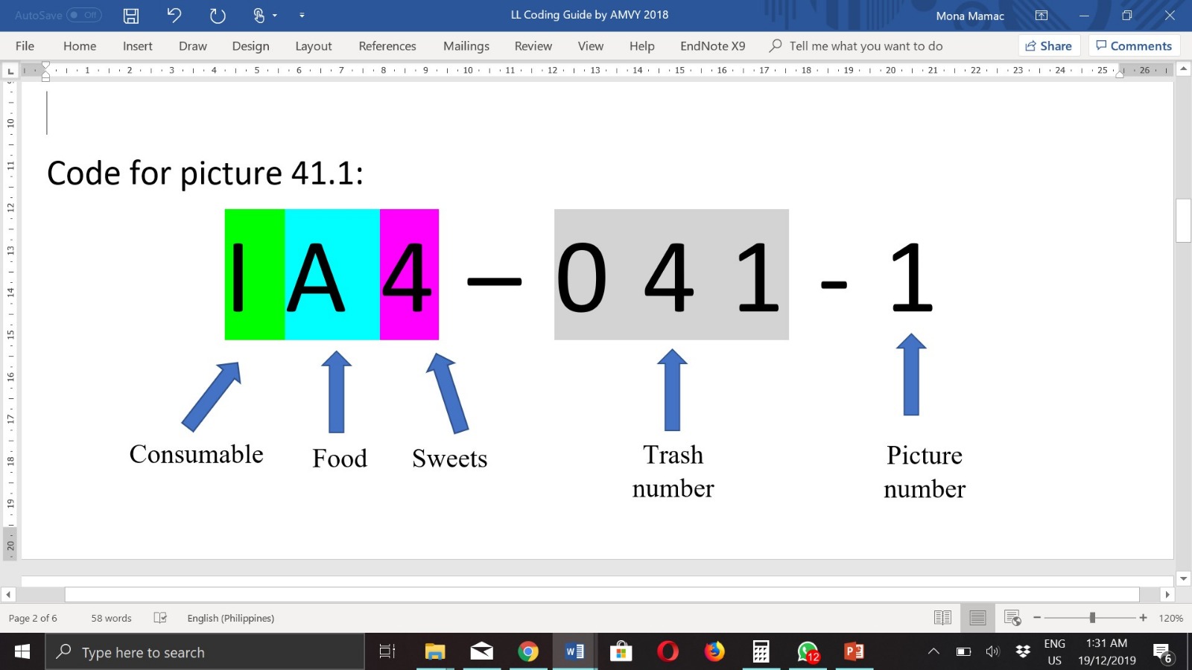Save the document with the floppy icon

click(x=131, y=16)
